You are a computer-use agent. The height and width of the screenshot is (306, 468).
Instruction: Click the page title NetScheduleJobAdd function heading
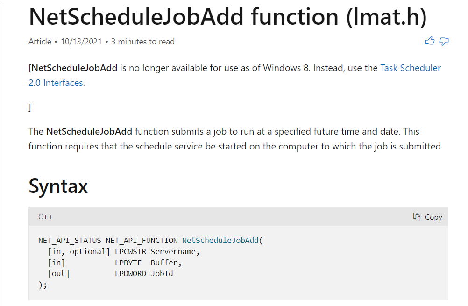[x=228, y=17]
